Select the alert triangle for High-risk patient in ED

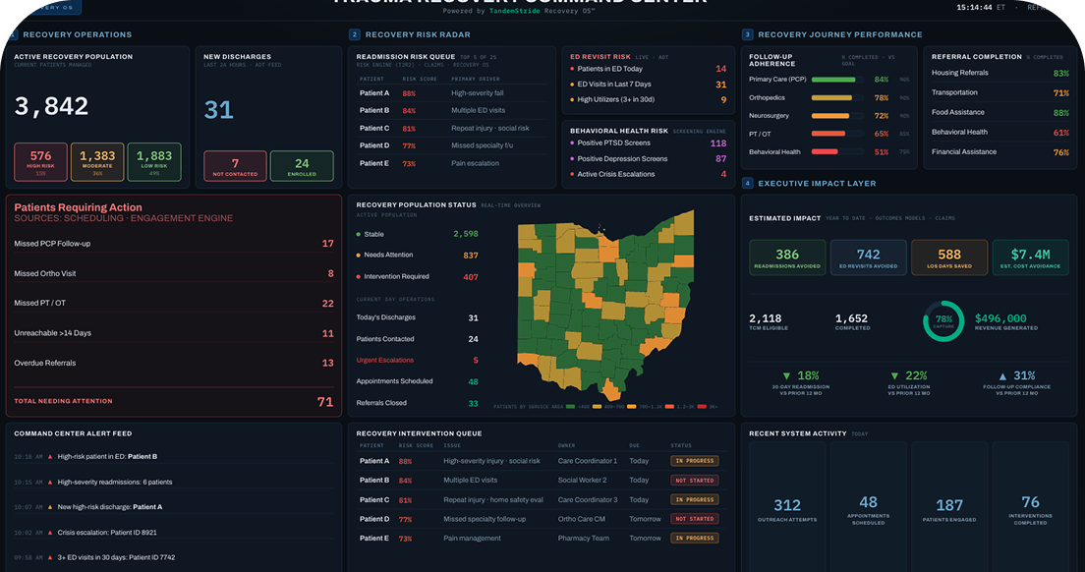click(x=50, y=456)
